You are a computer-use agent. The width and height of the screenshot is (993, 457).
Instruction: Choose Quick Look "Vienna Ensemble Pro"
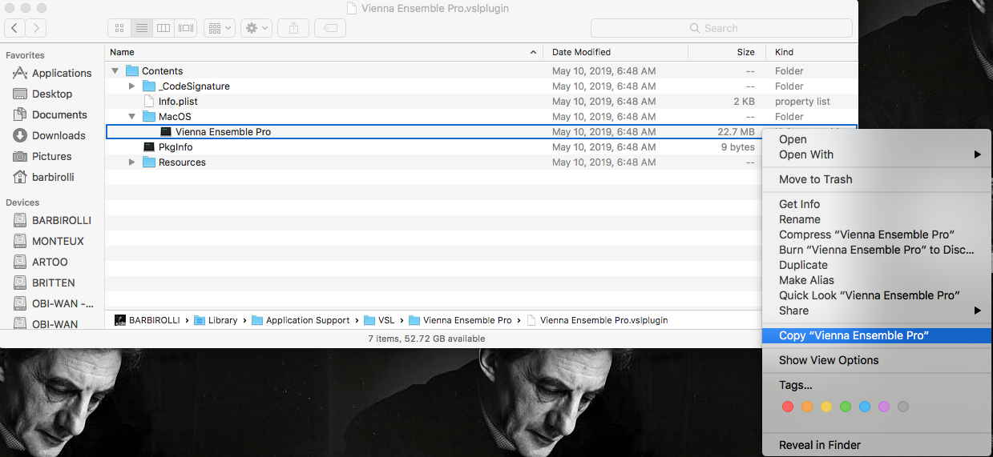pos(877,295)
